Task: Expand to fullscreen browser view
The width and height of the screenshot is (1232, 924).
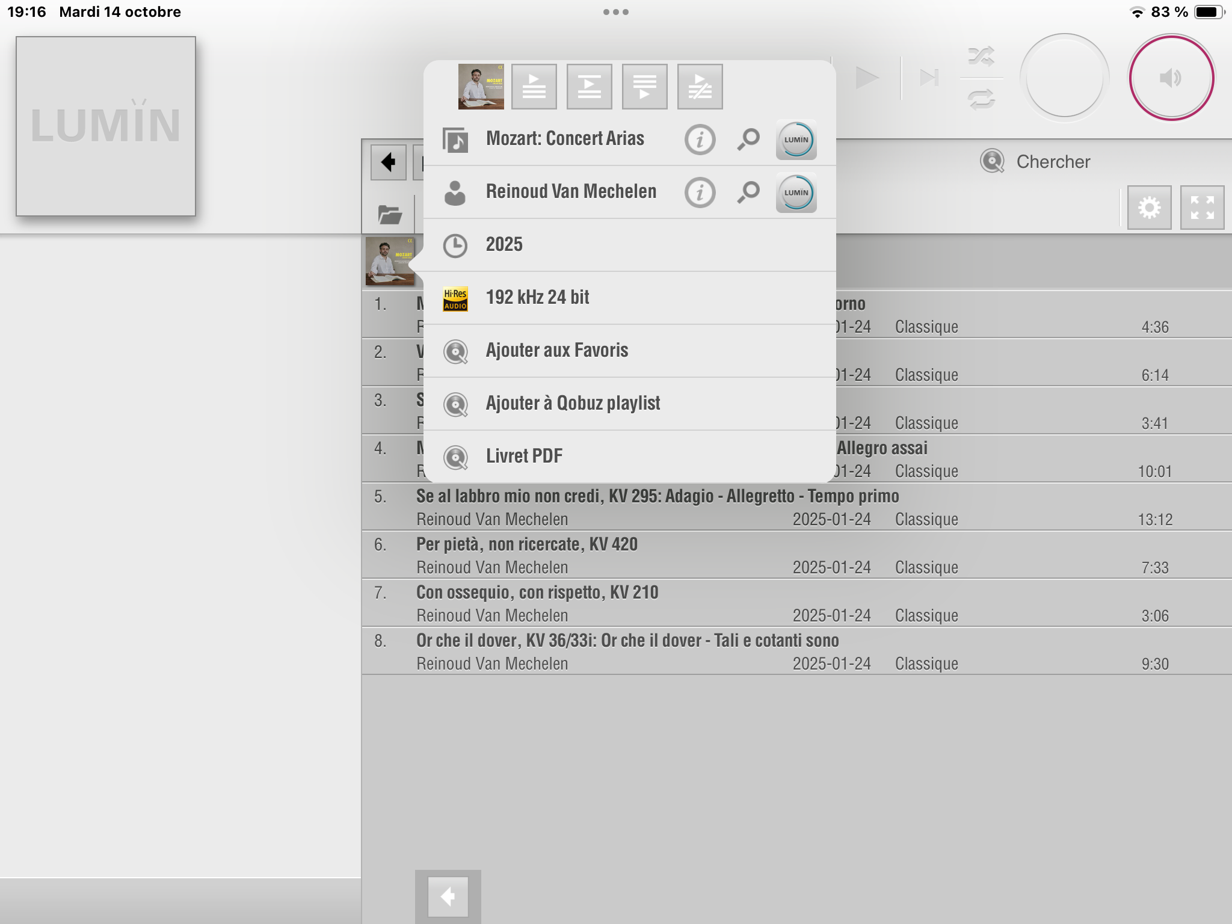Action: click(1202, 208)
